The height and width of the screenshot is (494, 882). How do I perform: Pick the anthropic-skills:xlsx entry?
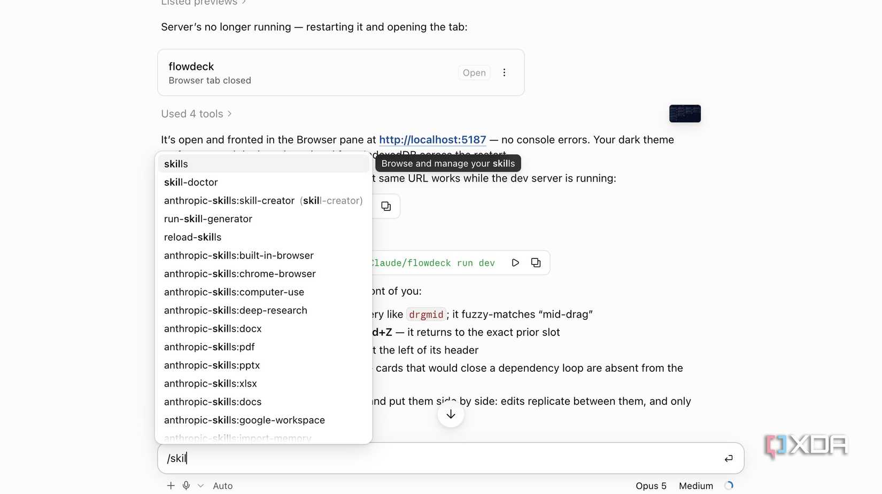tap(264, 383)
